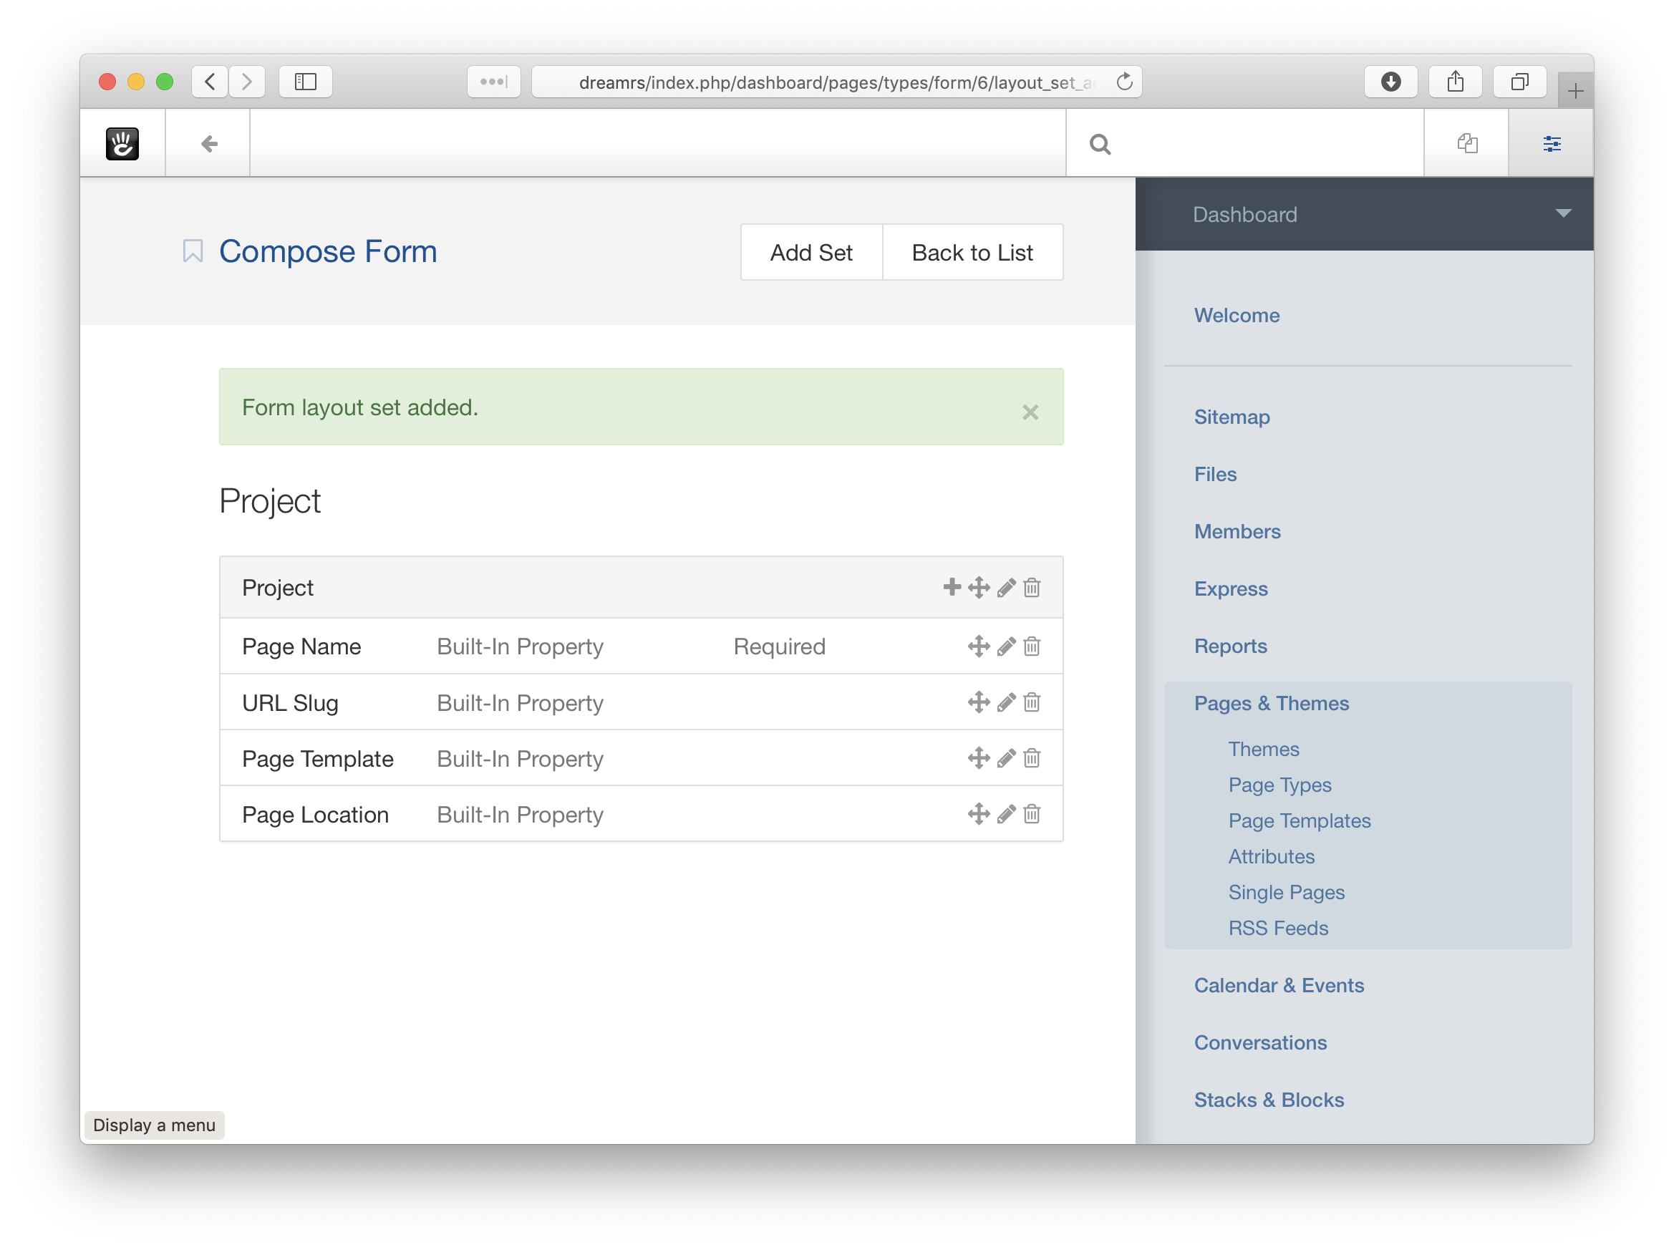This screenshot has height=1250, width=1674.
Task: Toggle the dashboard sliders panel icon
Action: pyautogui.click(x=1552, y=144)
